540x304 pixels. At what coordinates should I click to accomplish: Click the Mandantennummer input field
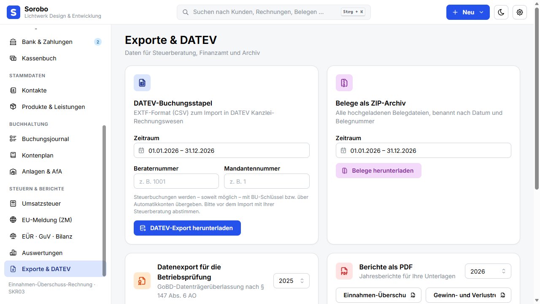pos(267,182)
